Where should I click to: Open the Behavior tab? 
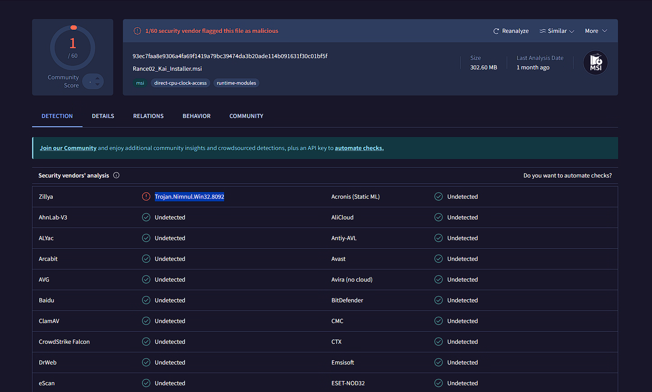(196, 116)
